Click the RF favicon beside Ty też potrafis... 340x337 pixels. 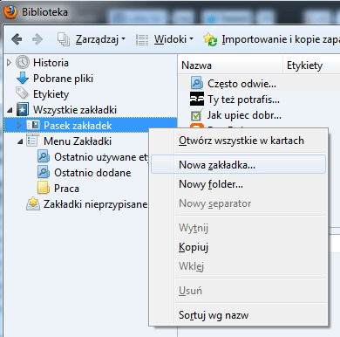(x=197, y=99)
